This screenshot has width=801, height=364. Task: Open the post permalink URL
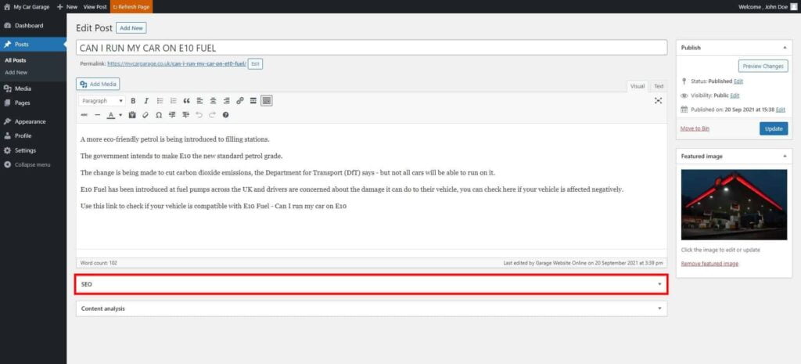coord(177,64)
